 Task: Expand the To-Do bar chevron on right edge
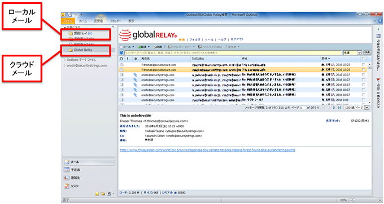tap(378, 29)
